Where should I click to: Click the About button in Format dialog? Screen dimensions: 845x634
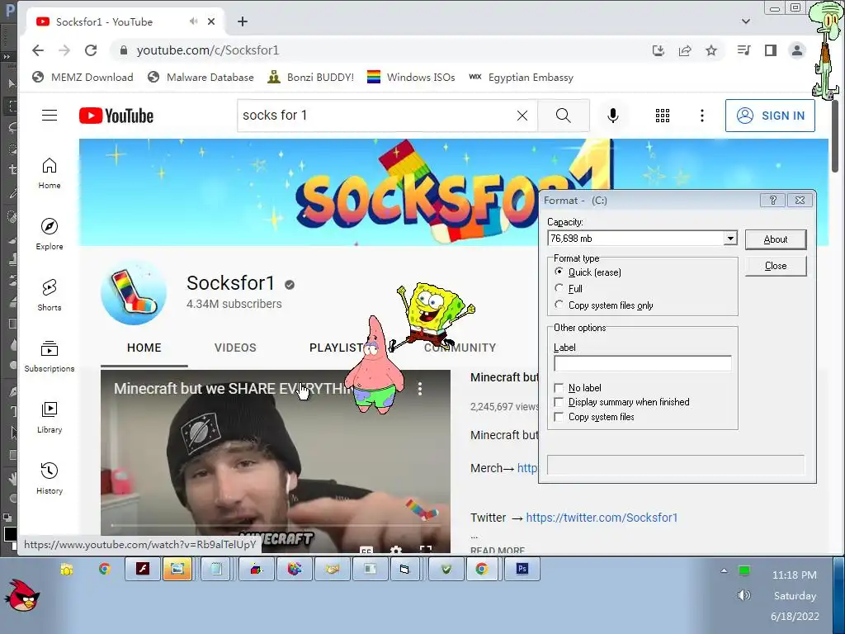776,239
